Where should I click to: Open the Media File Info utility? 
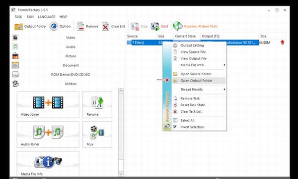tap(48, 164)
